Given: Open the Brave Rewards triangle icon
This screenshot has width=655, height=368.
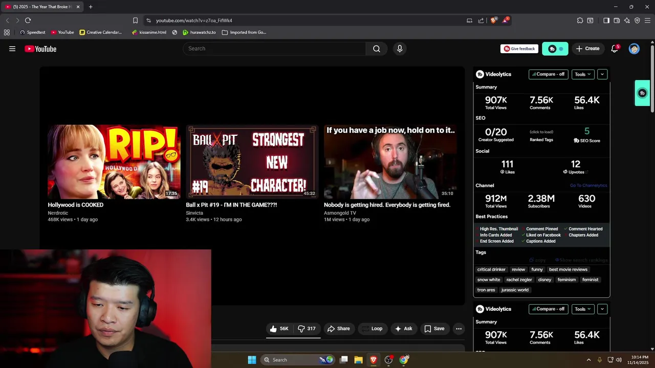Looking at the screenshot, I should pos(506,20).
